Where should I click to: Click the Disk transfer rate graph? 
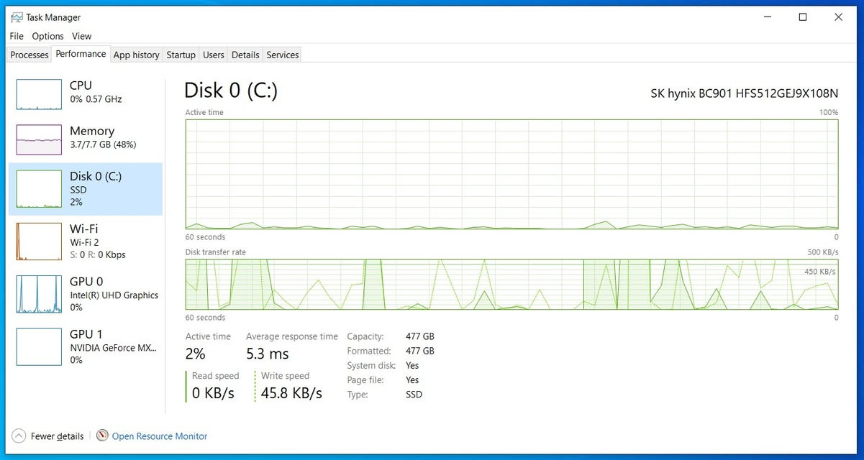point(511,285)
